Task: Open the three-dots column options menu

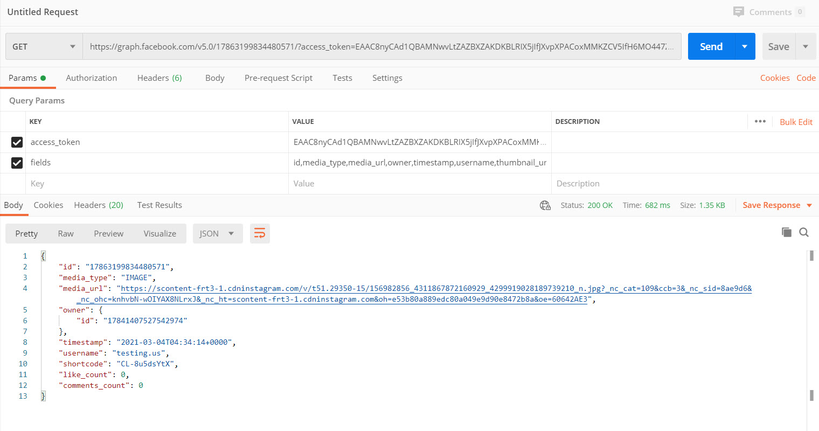Action: click(760, 121)
